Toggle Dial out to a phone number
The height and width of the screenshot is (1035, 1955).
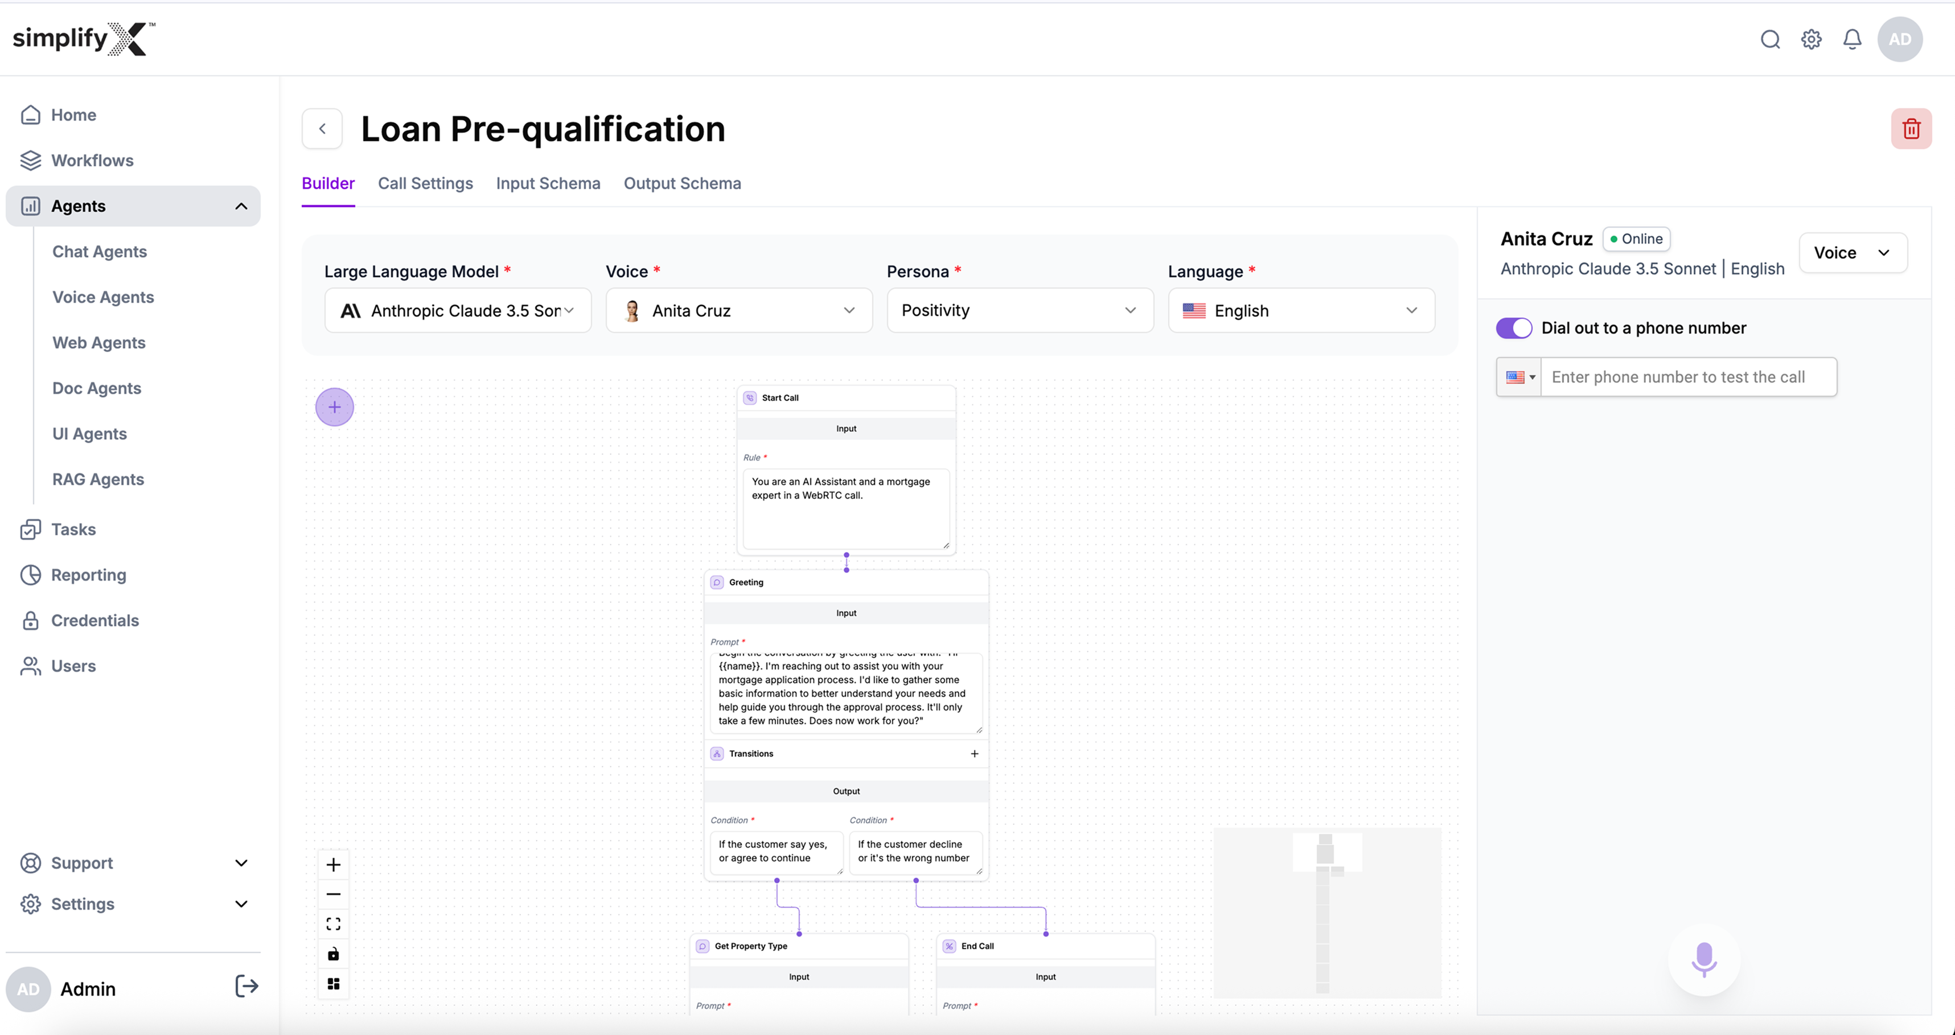pyautogui.click(x=1513, y=328)
